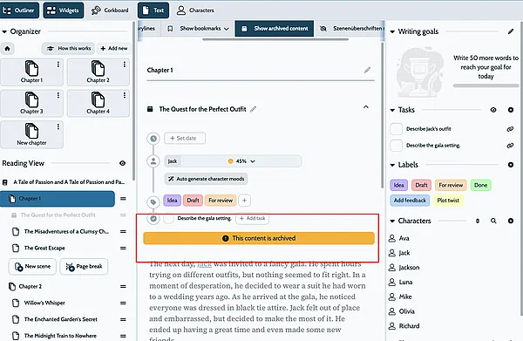This screenshot has width=523, height=341.
Task: Insert a Page break
Action: point(84,266)
